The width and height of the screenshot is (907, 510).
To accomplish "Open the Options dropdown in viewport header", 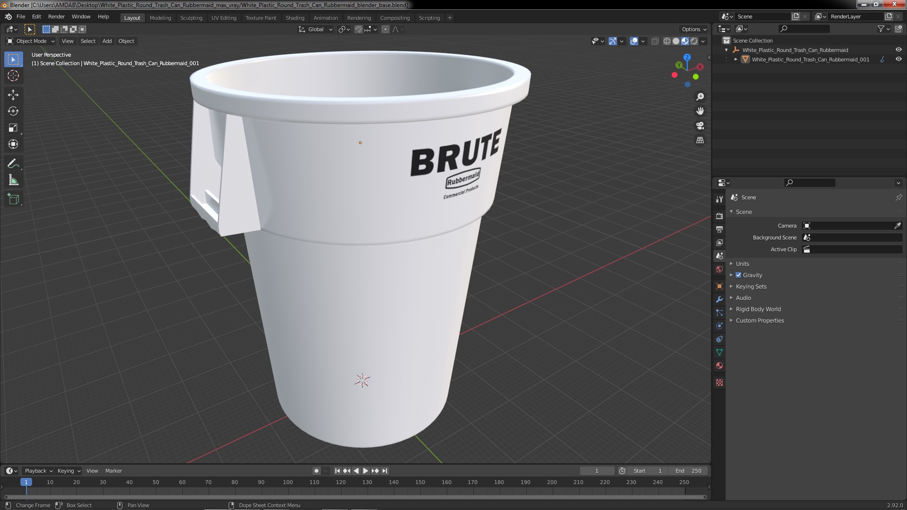I will tap(694, 29).
